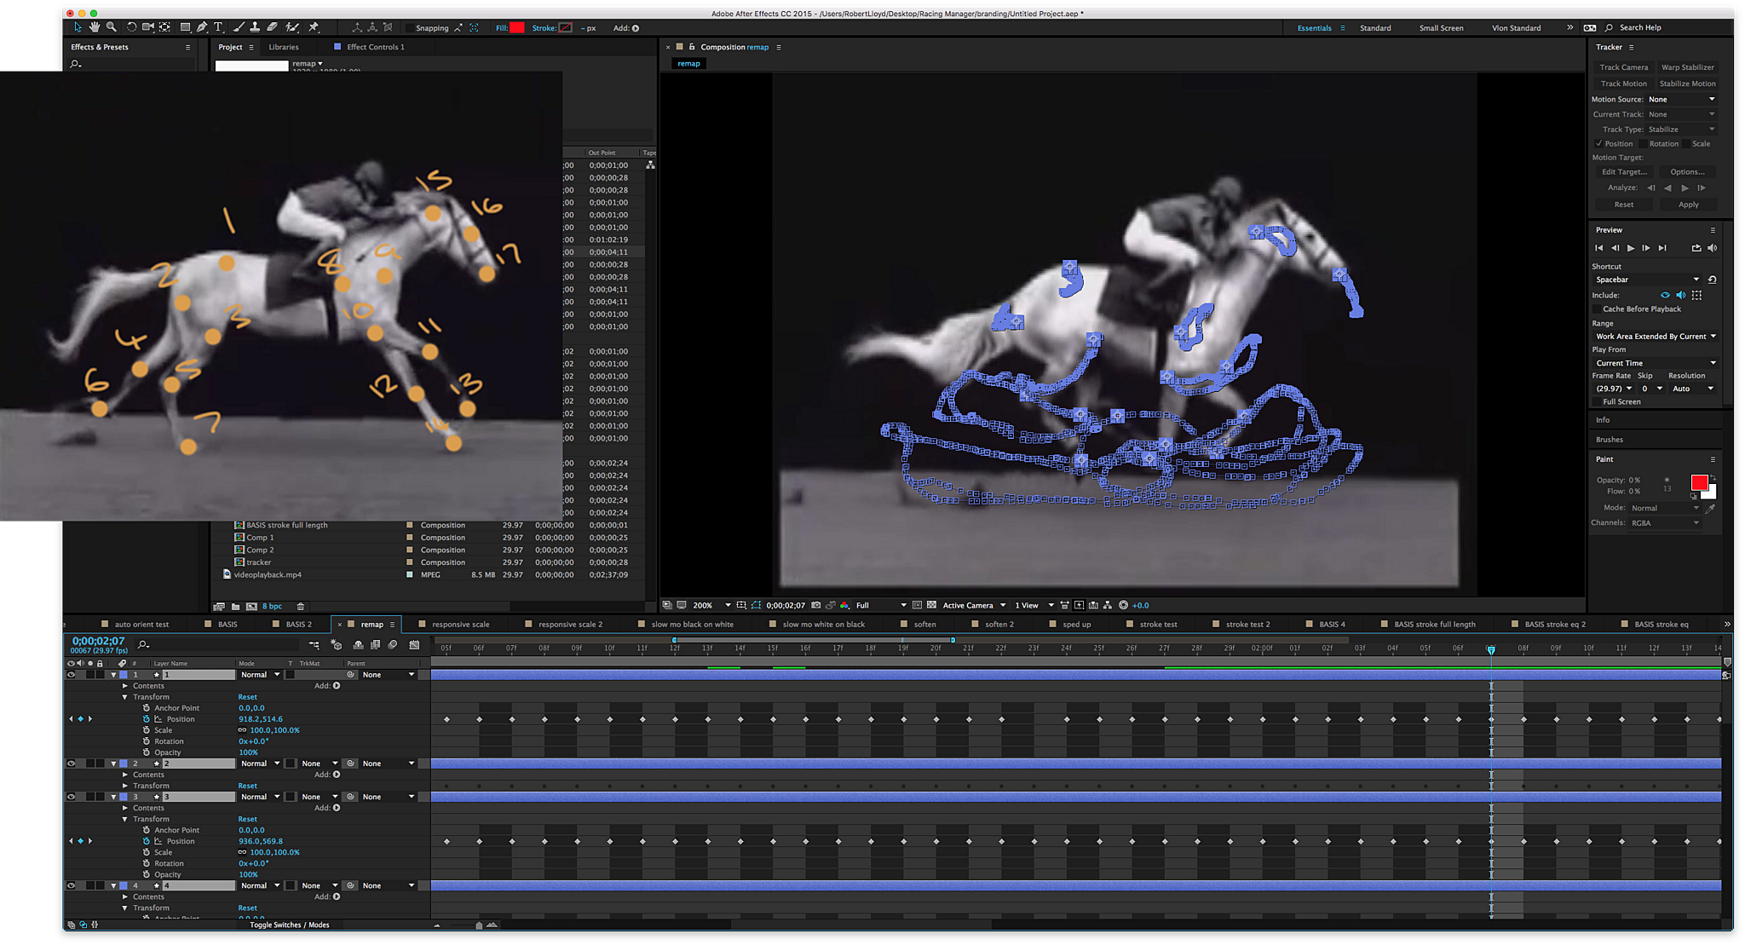Enable the Full Screen checkbox in Preview
Screen dimensions: 1745x945
point(1597,402)
